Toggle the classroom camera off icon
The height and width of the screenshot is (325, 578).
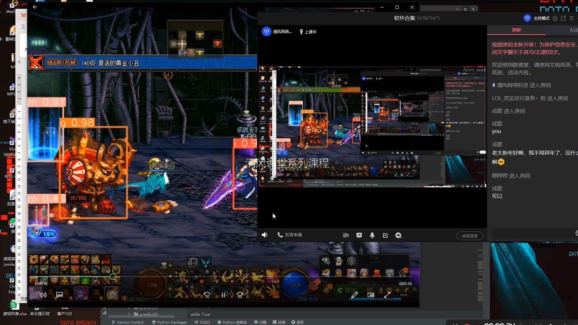point(346,235)
